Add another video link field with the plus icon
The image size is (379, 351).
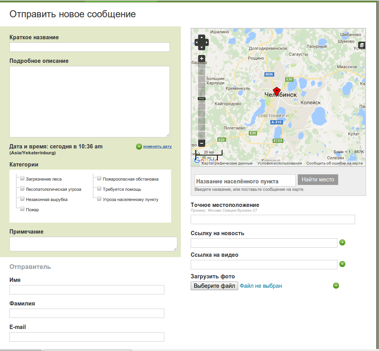click(x=342, y=264)
